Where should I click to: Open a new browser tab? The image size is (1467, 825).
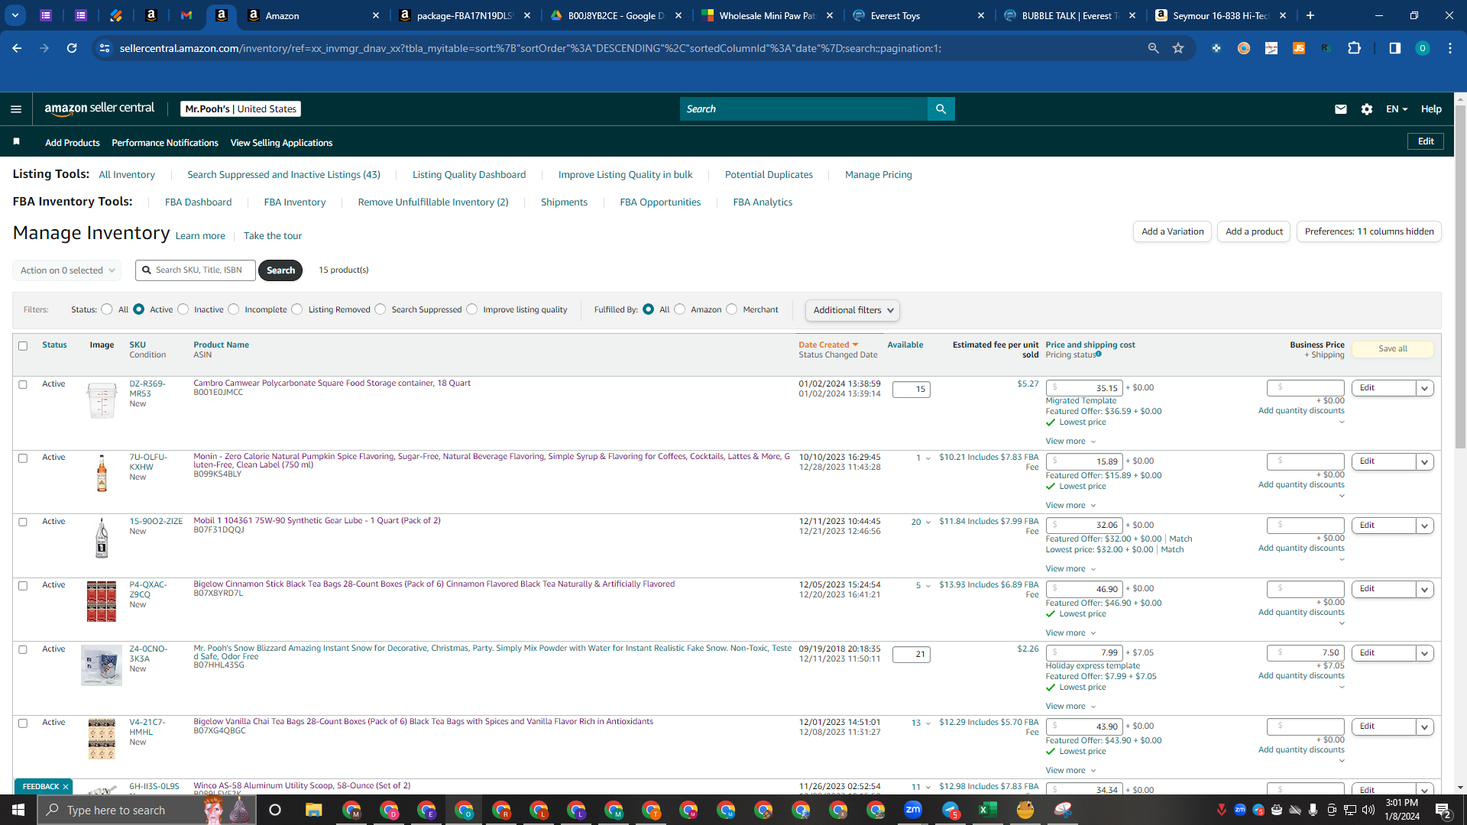click(1310, 15)
